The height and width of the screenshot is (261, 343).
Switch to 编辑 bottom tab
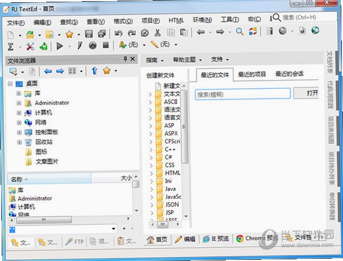(x=185, y=240)
